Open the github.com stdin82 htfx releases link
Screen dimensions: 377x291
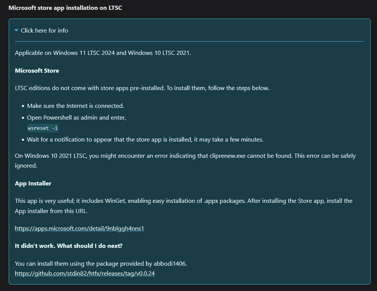85,274
